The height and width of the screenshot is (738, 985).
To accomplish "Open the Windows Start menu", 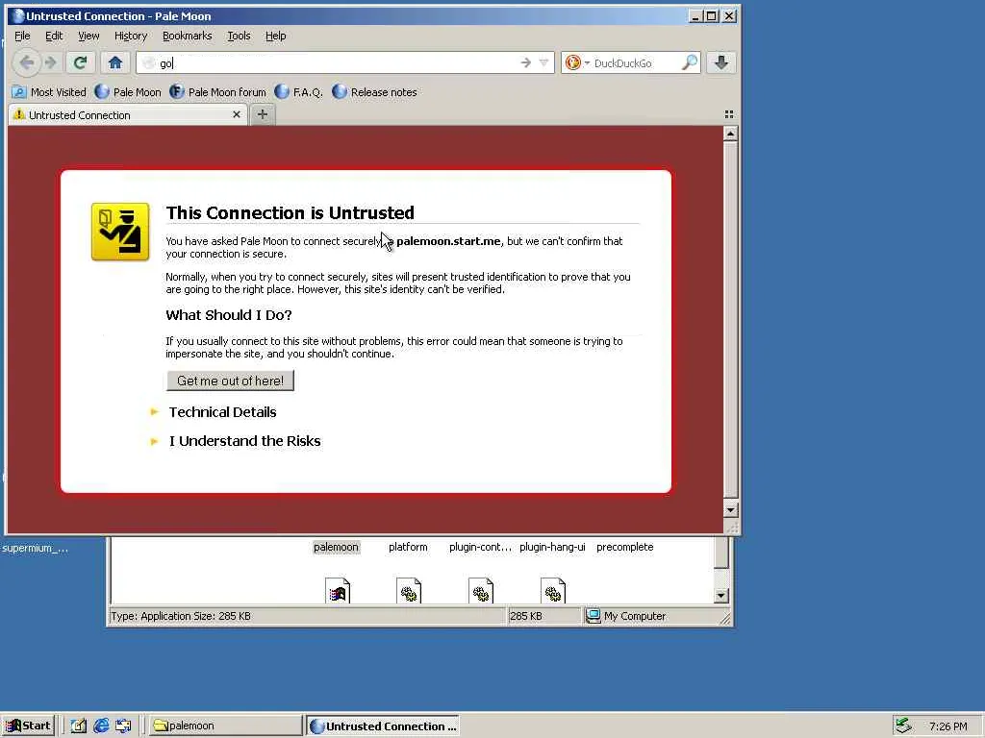I will (x=28, y=726).
